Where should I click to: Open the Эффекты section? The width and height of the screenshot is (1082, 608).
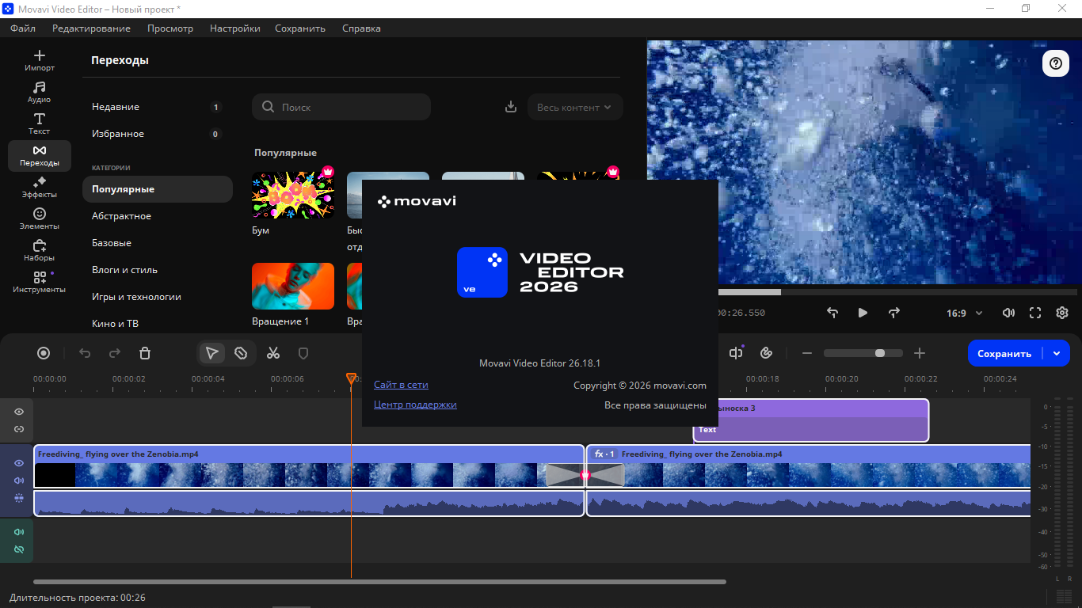click(39, 188)
